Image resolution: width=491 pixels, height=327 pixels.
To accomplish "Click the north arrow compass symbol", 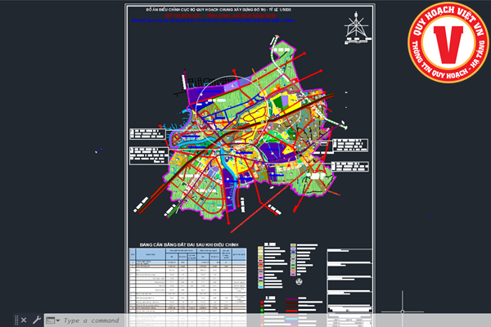I will click(x=356, y=26).
